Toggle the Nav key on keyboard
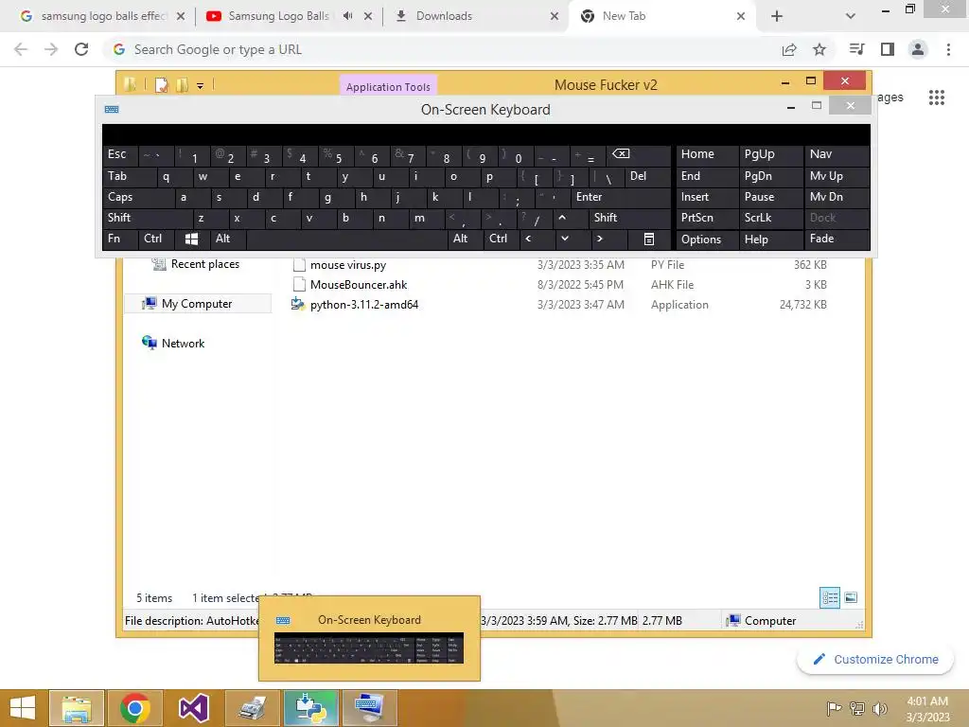The height and width of the screenshot is (727, 969). [837, 154]
